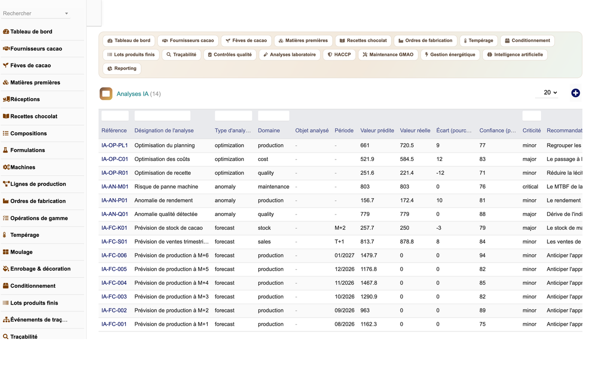The width and height of the screenshot is (595, 368).
Task: Open record IA-AN-M01
Action: [115, 187]
